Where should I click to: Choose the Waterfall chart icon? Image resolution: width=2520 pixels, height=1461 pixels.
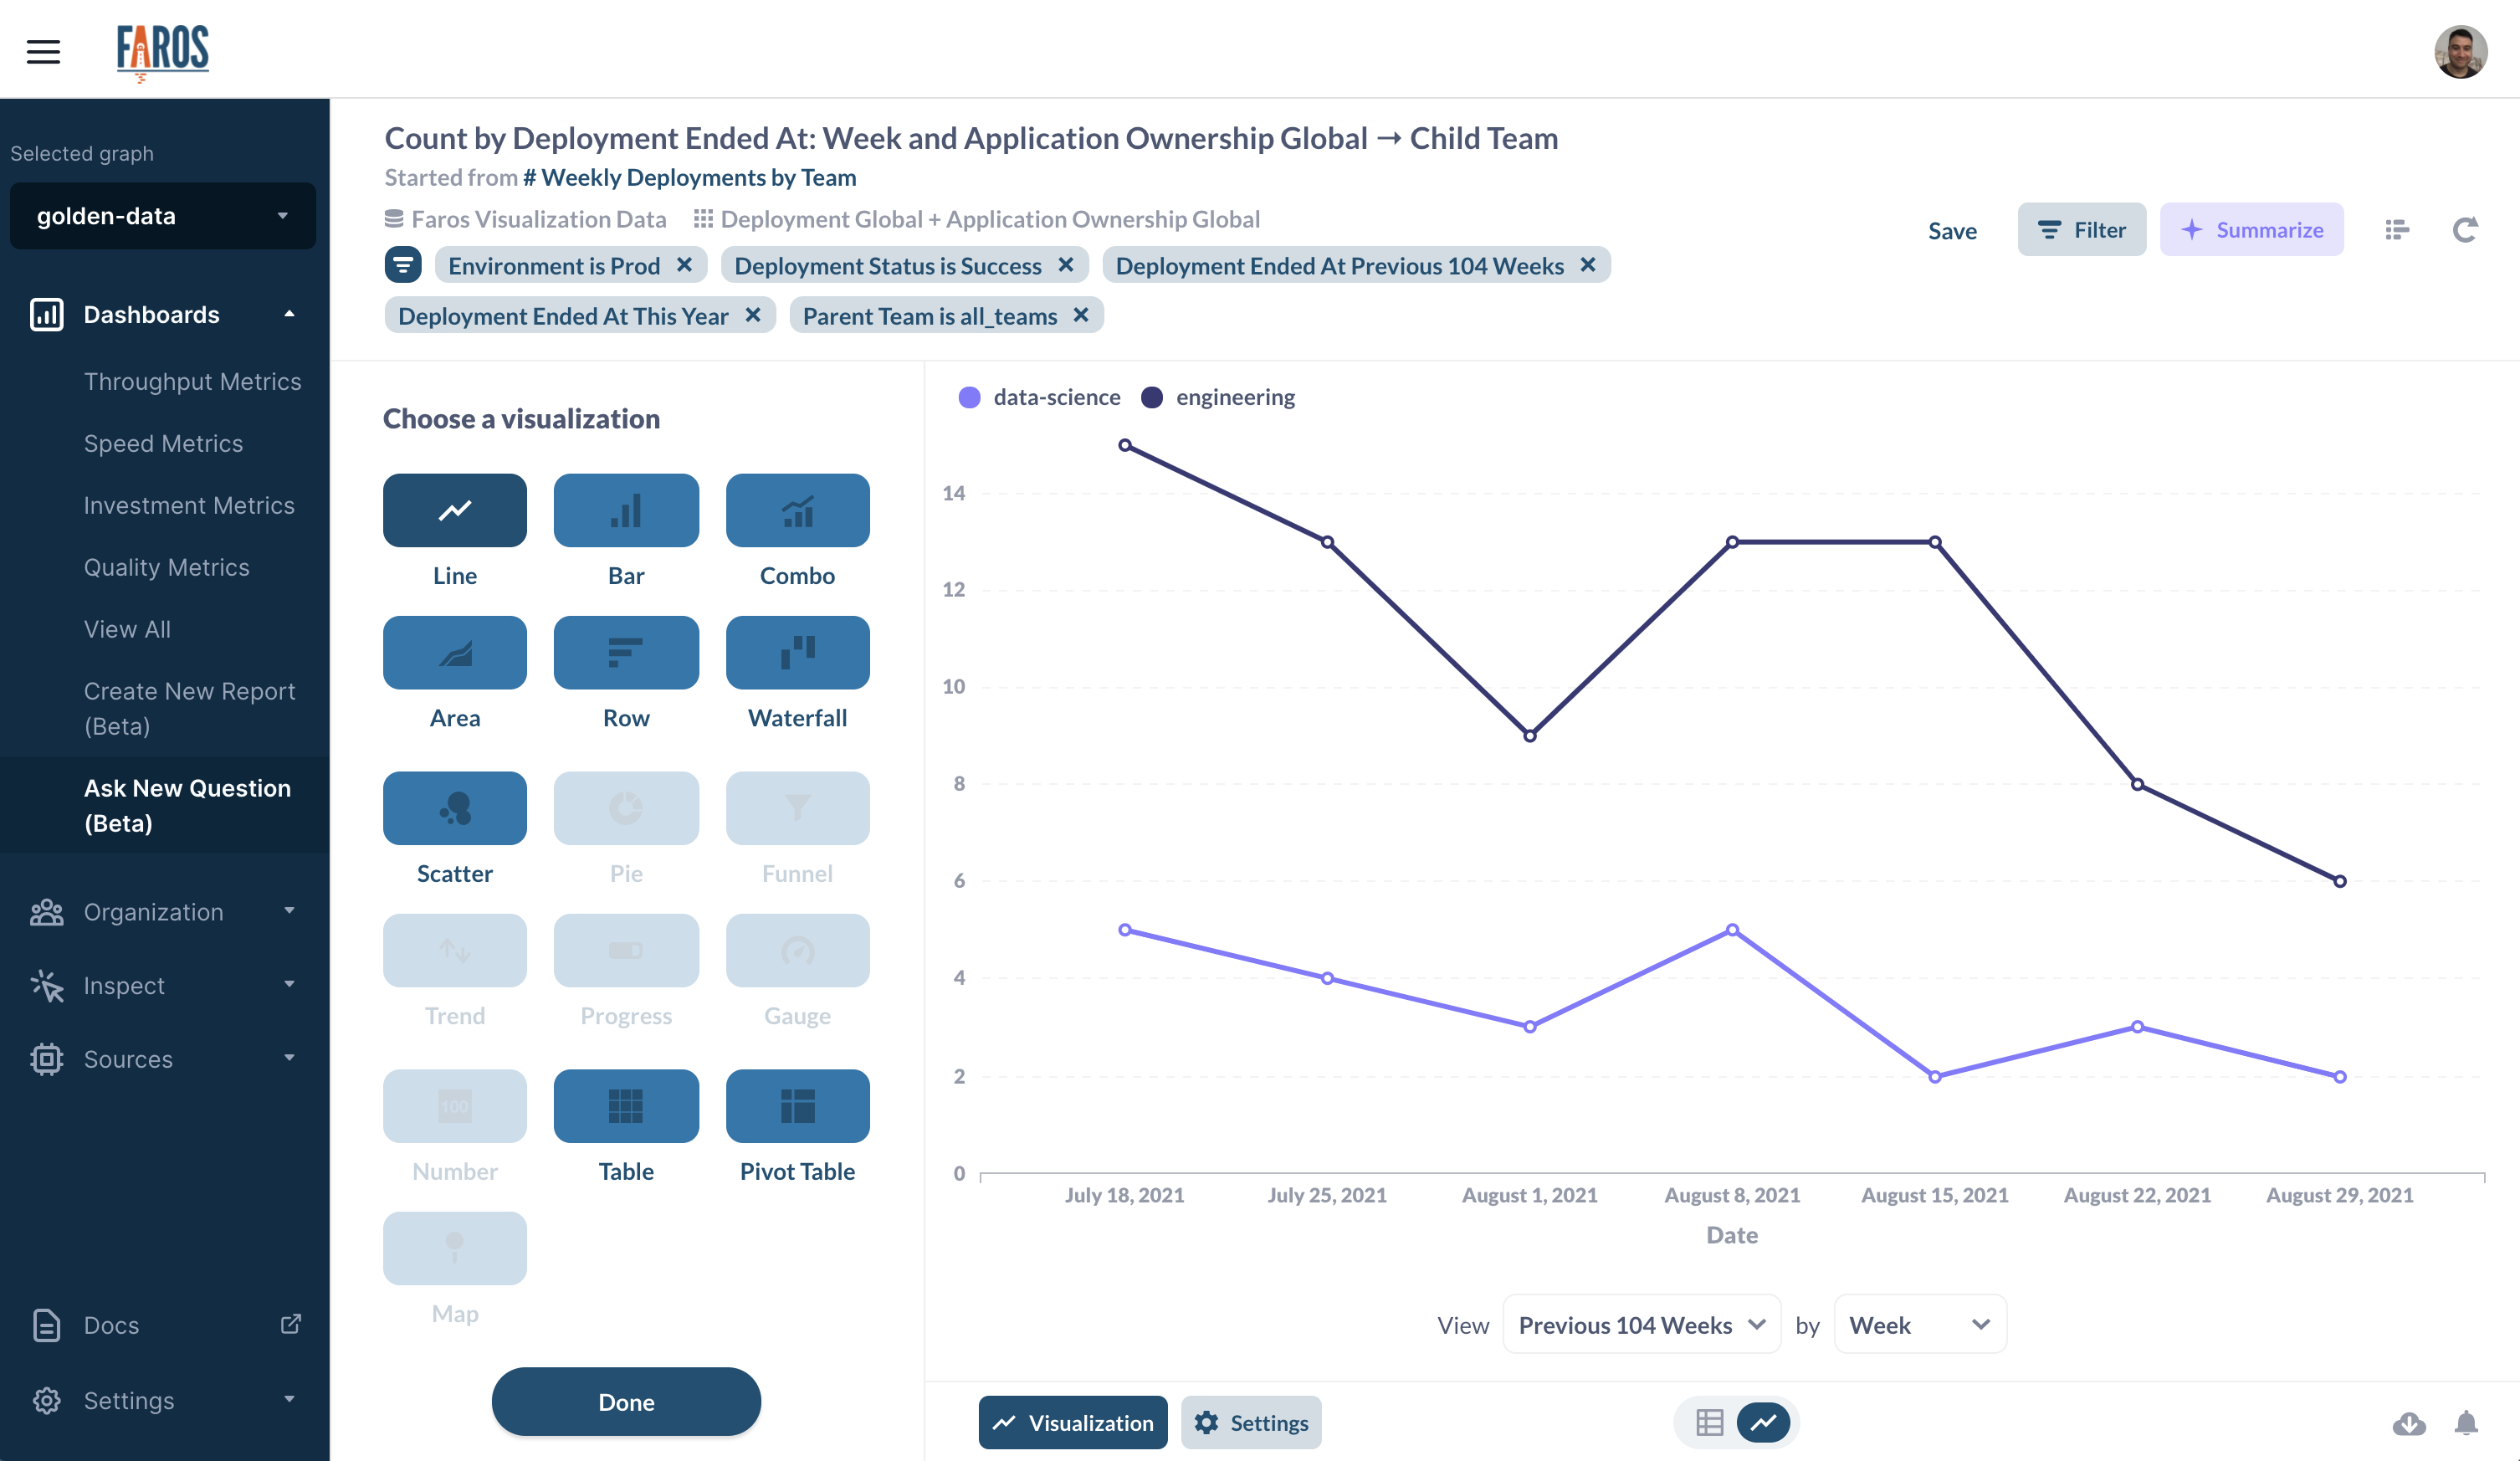(797, 652)
